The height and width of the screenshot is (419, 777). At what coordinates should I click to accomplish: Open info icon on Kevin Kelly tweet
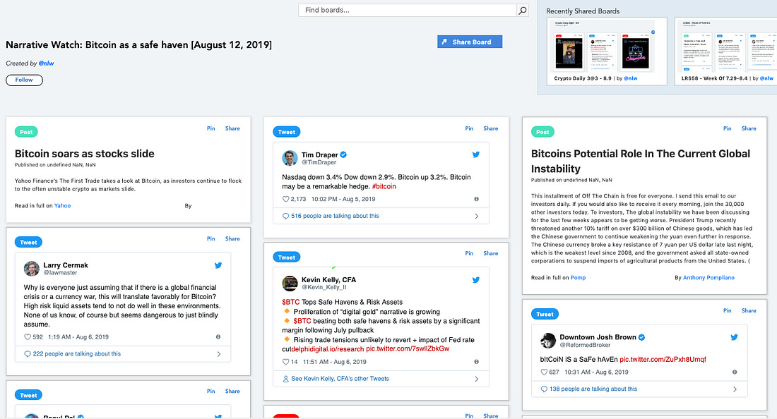[x=476, y=362]
